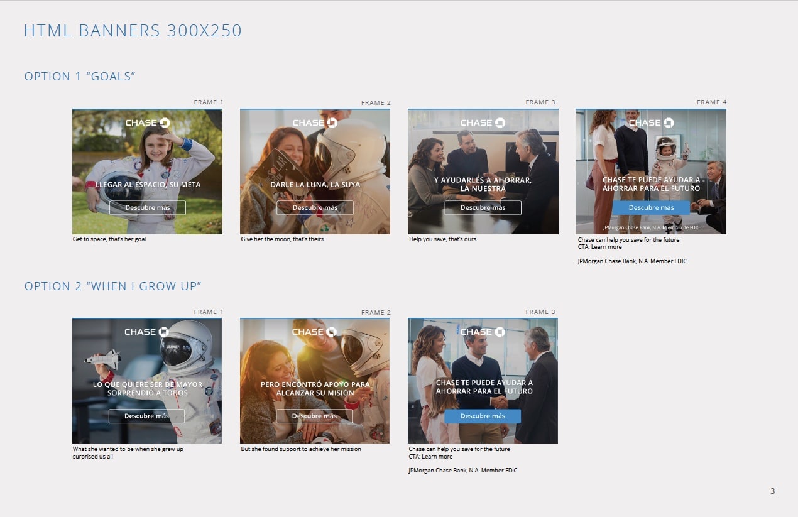
Task: Click the "HTML BANNERS 300X250" slide title
Action: tap(133, 31)
